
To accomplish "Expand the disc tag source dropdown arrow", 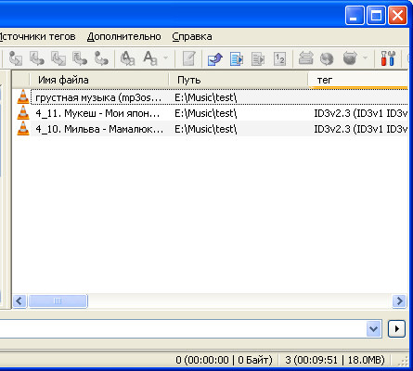I will pyautogui.click(x=366, y=58).
